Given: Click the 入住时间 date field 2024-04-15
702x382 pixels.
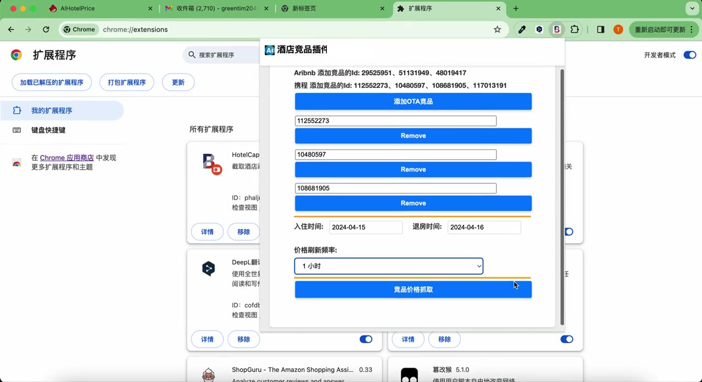Looking at the screenshot, I should coord(366,227).
